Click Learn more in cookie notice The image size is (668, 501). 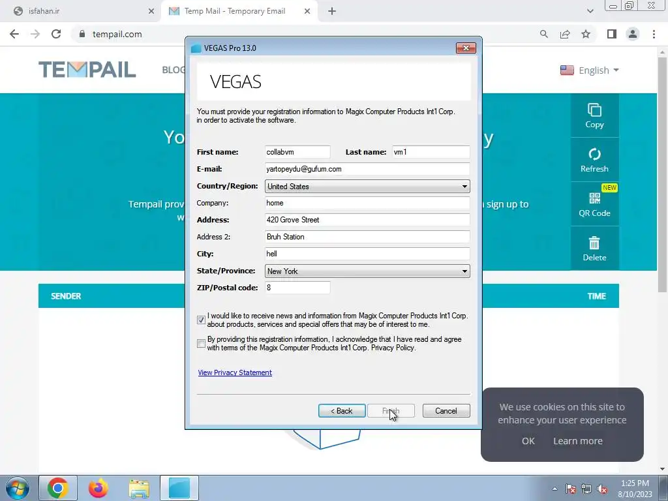578,441
